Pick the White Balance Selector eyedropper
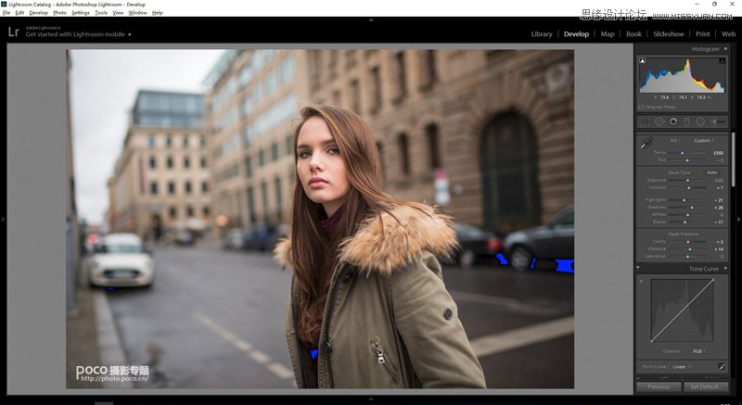The height and width of the screenshot is (405, 742). tap(646, 145)
